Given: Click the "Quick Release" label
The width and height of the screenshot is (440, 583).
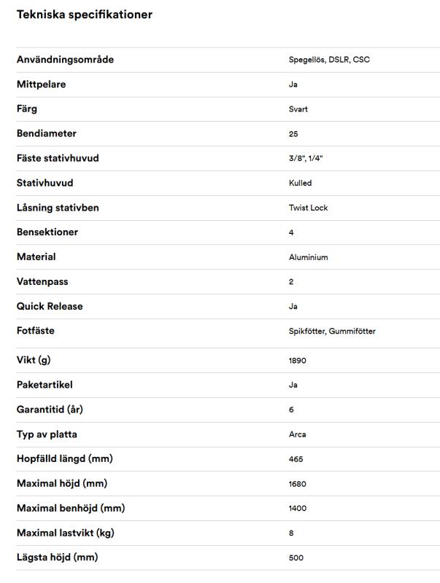Looking at the screenshot, I should (50, 307).
